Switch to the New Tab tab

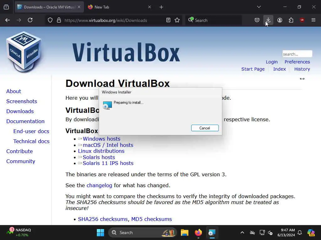119,7
